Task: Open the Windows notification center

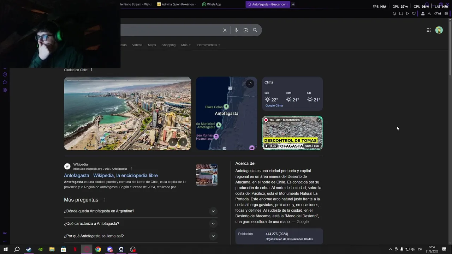Action: pos(444,249)
